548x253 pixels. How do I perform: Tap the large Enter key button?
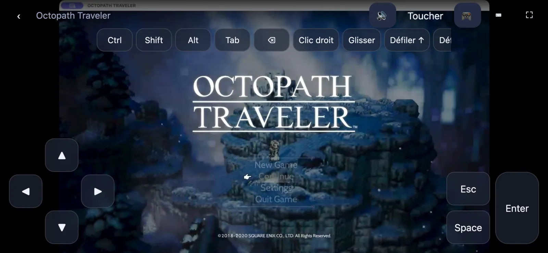517,208
